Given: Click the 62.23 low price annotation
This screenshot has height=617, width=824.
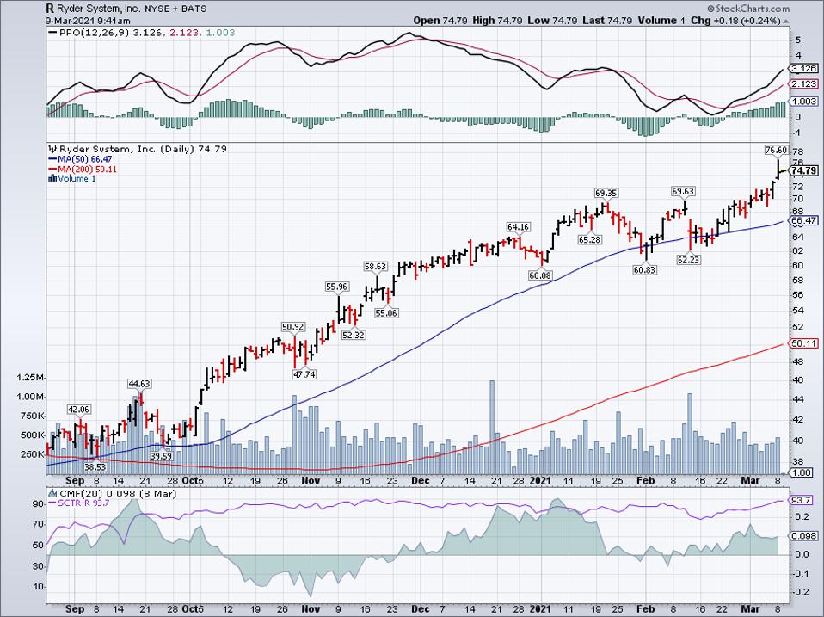Looking at the screenshot, I should [x=688, y=260].
